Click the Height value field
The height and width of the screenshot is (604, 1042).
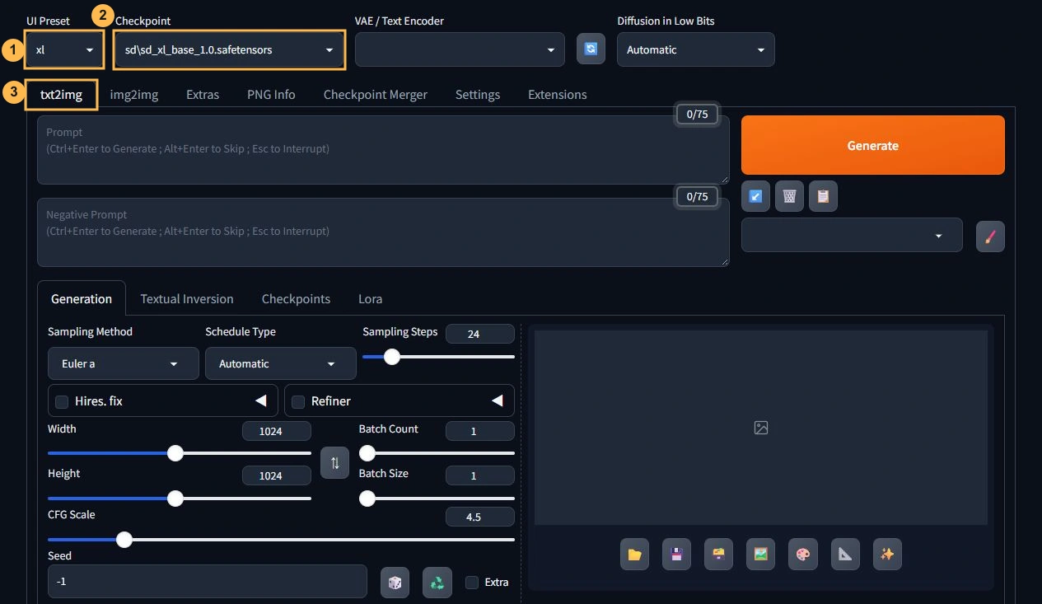point(277,475)
